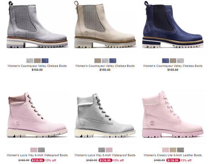Select the light gray swatch under the navy Chelsea boot
The image size is (209, 164).
pos(180,61)
